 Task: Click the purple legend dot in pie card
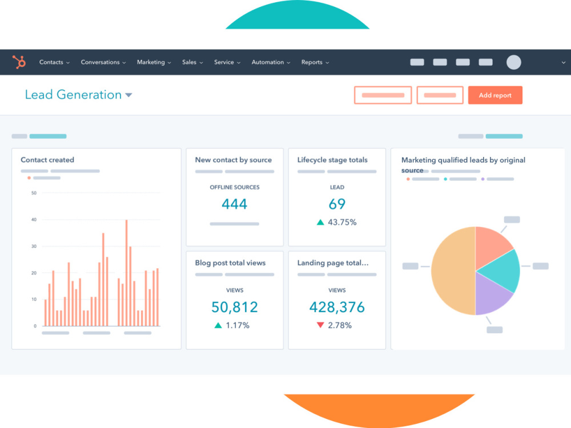(483, 179)
